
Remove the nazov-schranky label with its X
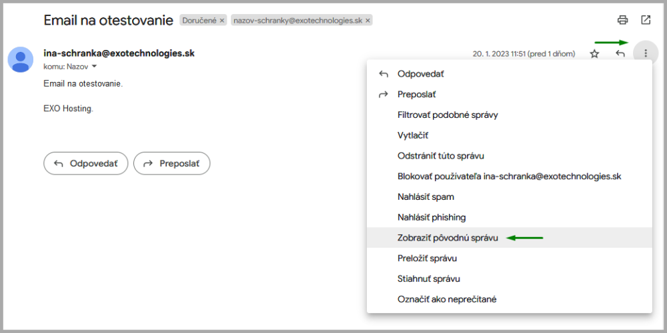[x=368, y=21]
